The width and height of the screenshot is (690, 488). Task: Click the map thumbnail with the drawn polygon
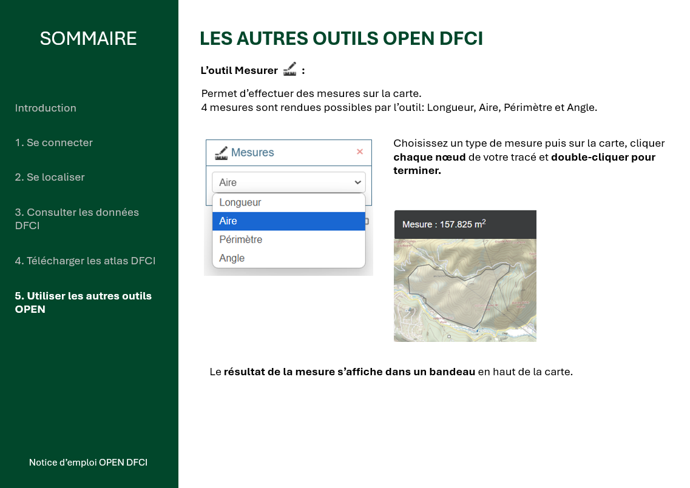[x=465, y=290]
